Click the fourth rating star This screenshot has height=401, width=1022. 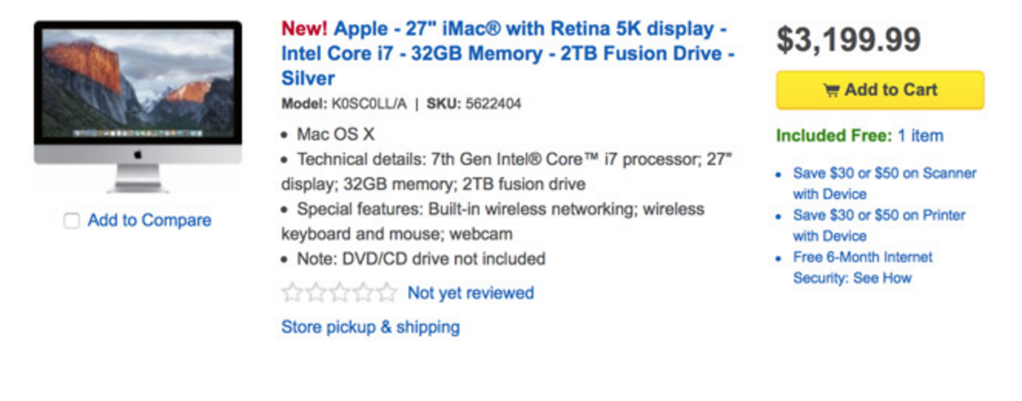click(363, 293)
